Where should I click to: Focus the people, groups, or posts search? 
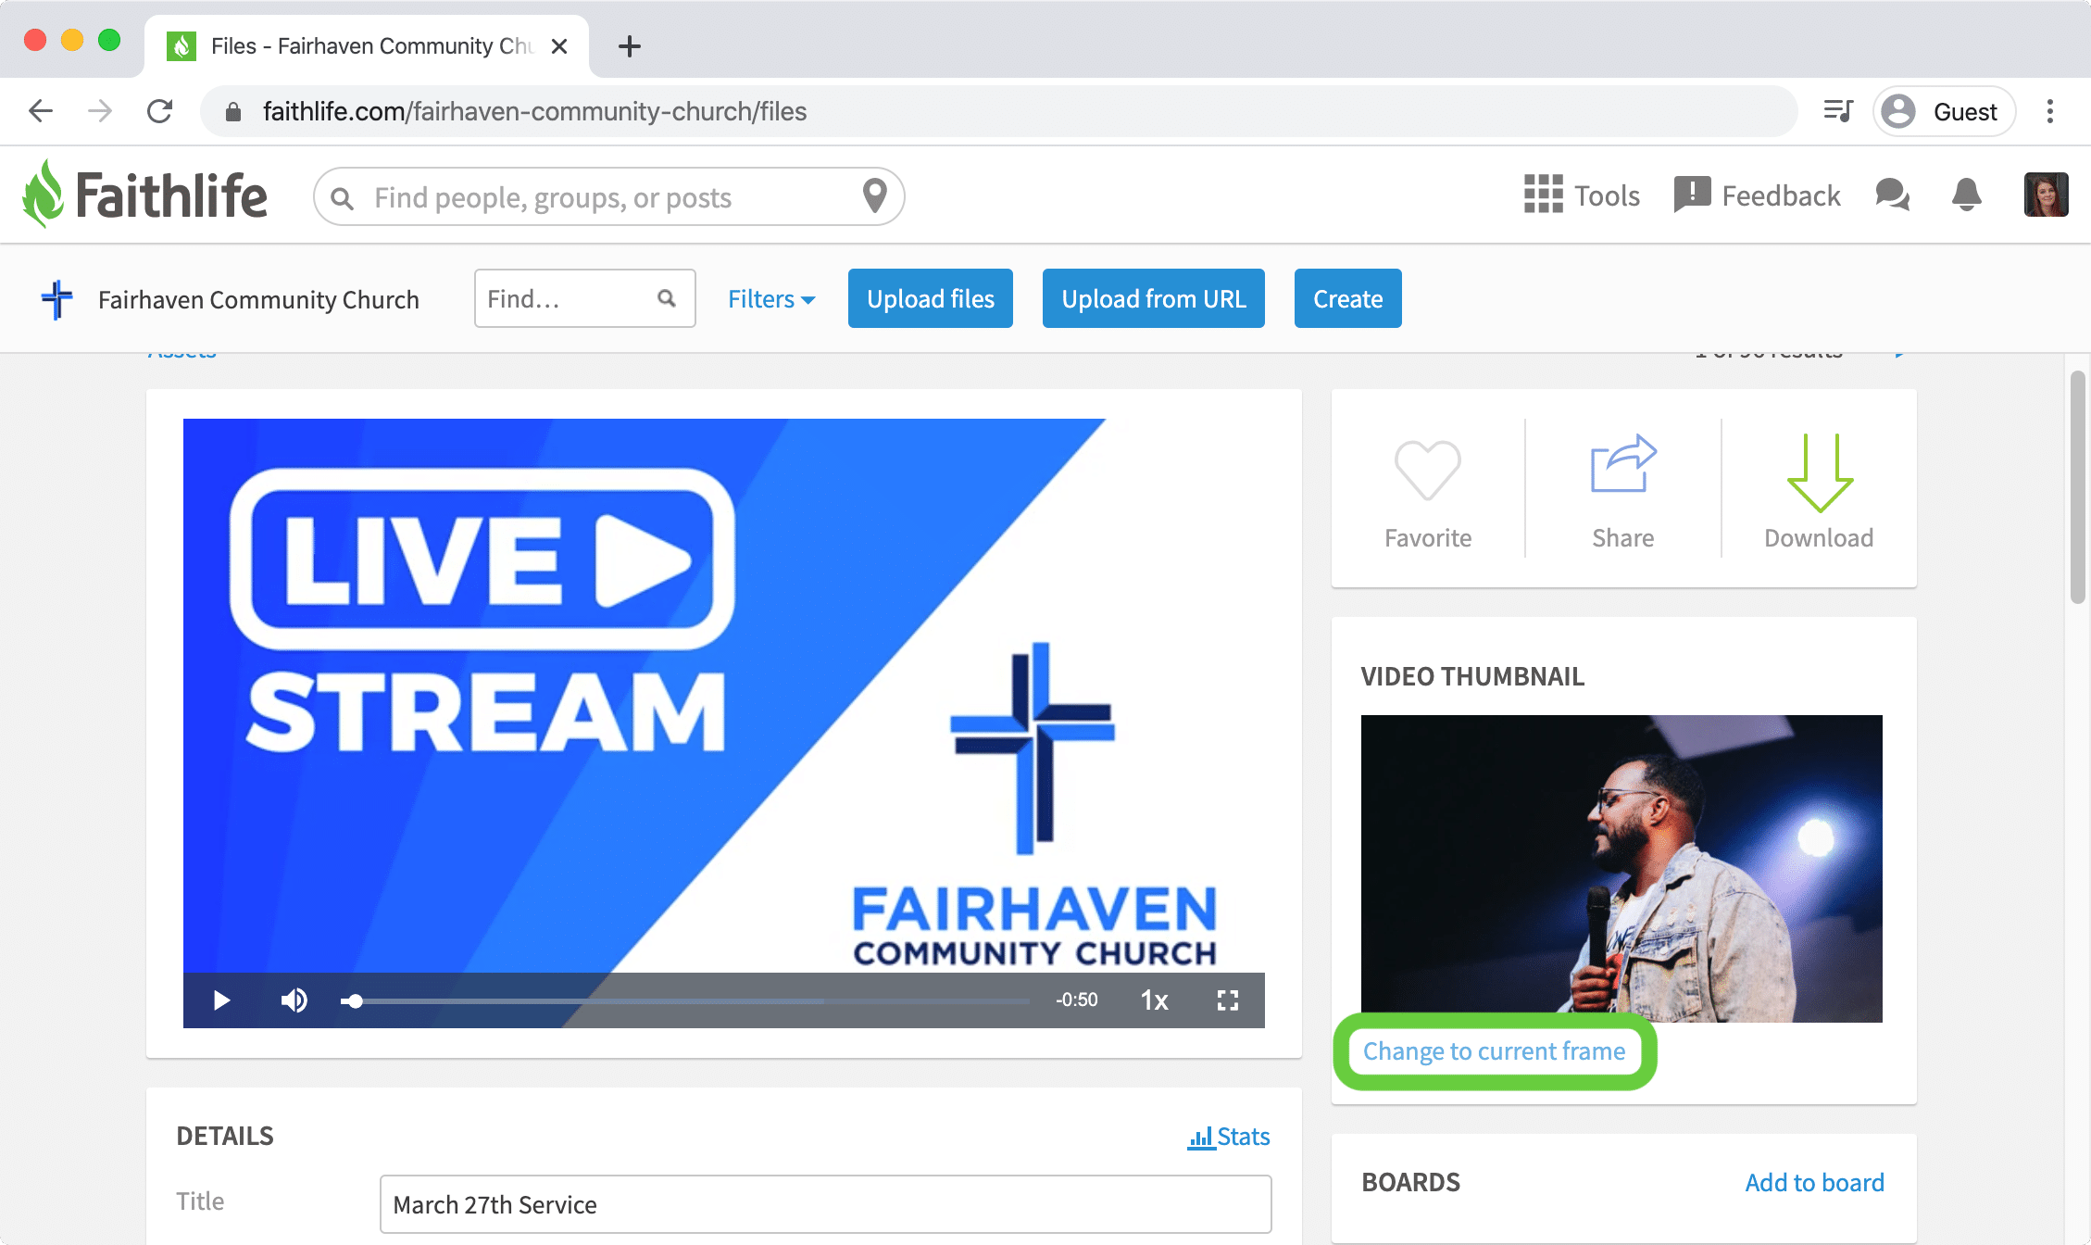click(608, 196)
